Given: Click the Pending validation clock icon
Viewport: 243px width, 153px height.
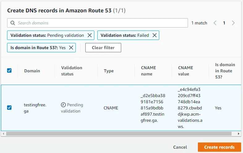Looking at the screenshot, I should tap(63, 105).
